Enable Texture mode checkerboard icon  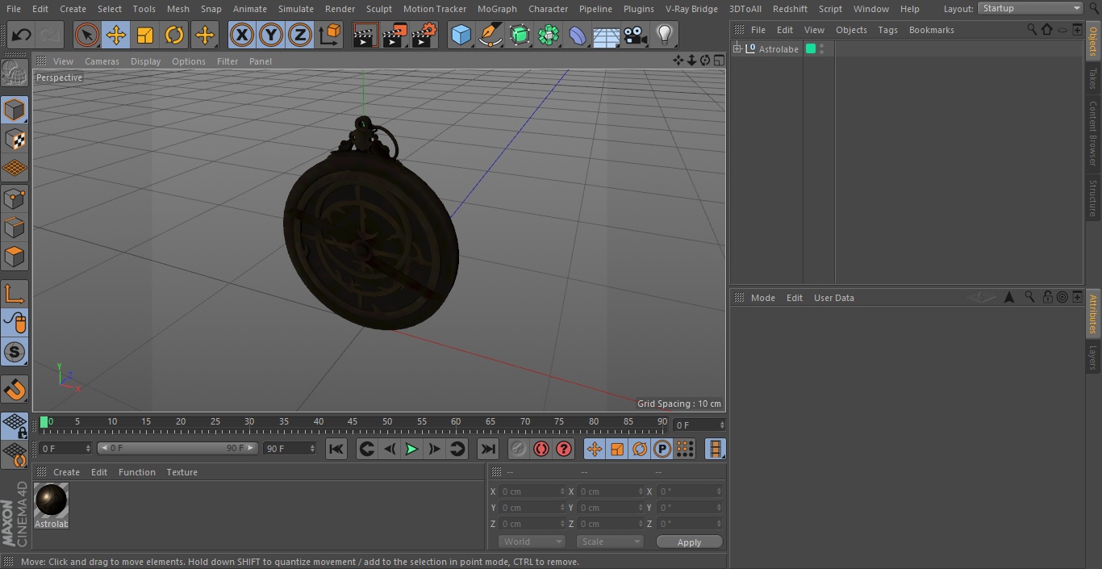click(x=15, y=139)
